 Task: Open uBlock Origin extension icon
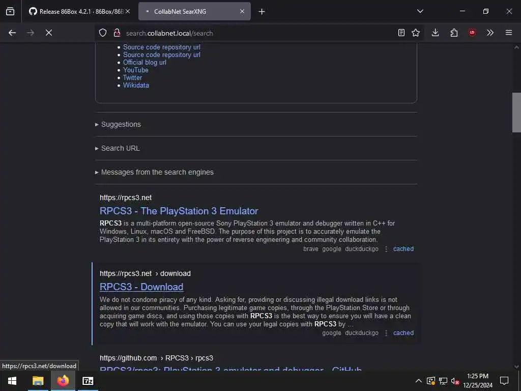pos(472,33)
